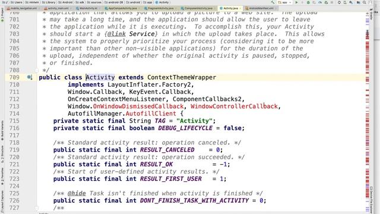Run the app with green play button
Screen dimensions: 380x214
(x=296, y=2)
